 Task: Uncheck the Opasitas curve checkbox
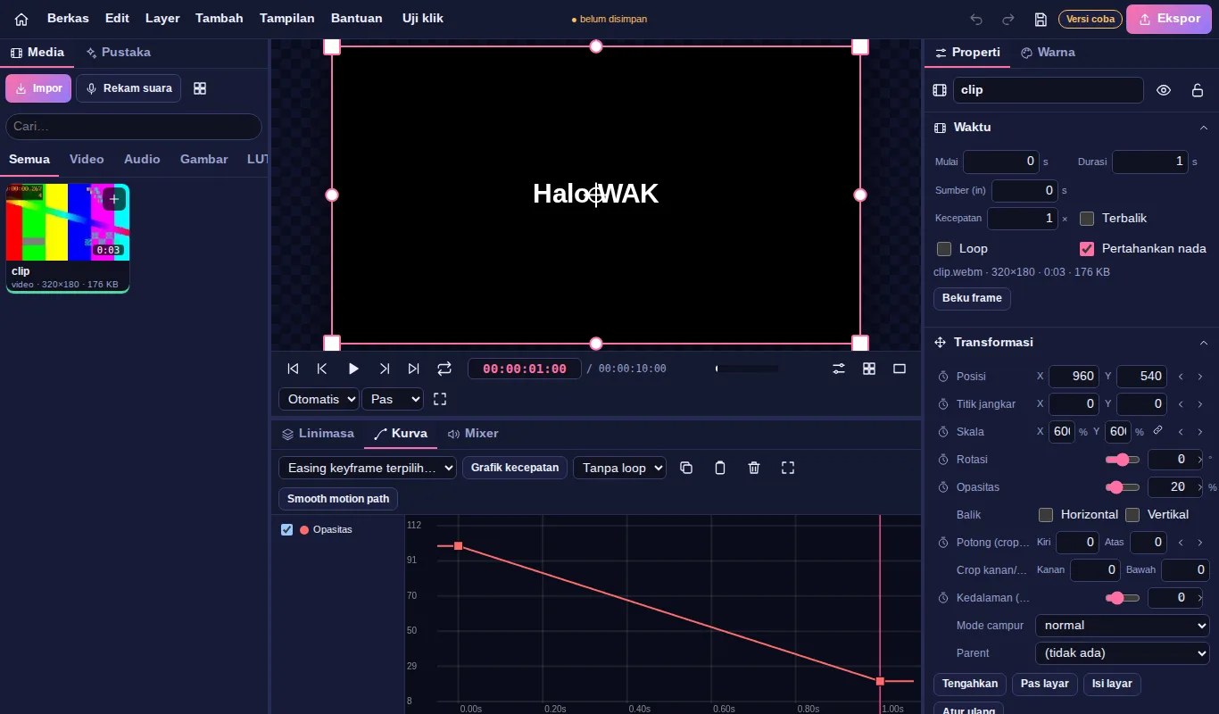[x=286, y=529]
